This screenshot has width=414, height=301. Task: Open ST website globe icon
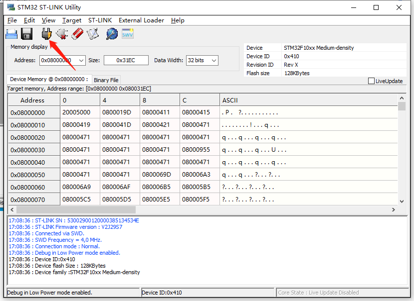click(112, 34)
